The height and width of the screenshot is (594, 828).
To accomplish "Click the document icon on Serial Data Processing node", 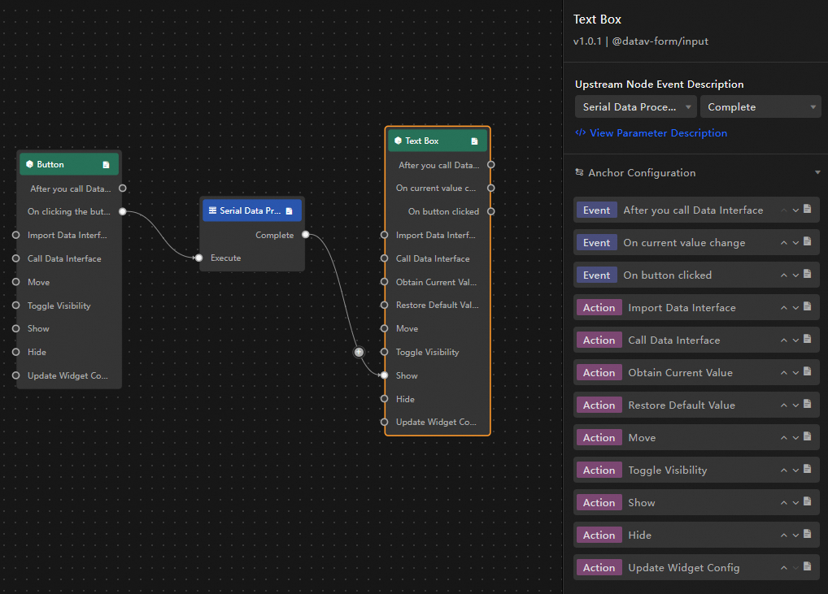I will (x=289, y=211).
